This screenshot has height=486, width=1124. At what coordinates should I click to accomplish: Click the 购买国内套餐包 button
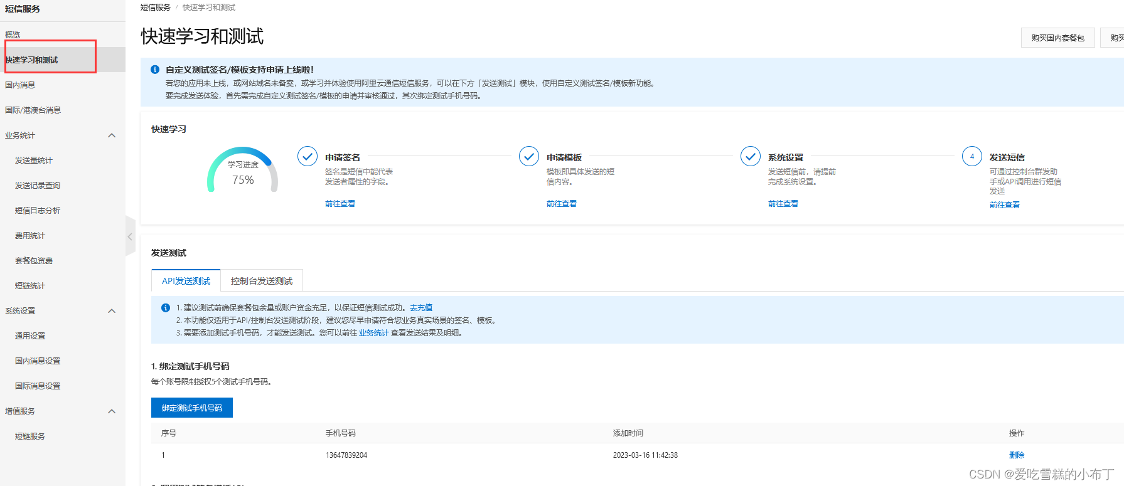(x=1058, y=38)
